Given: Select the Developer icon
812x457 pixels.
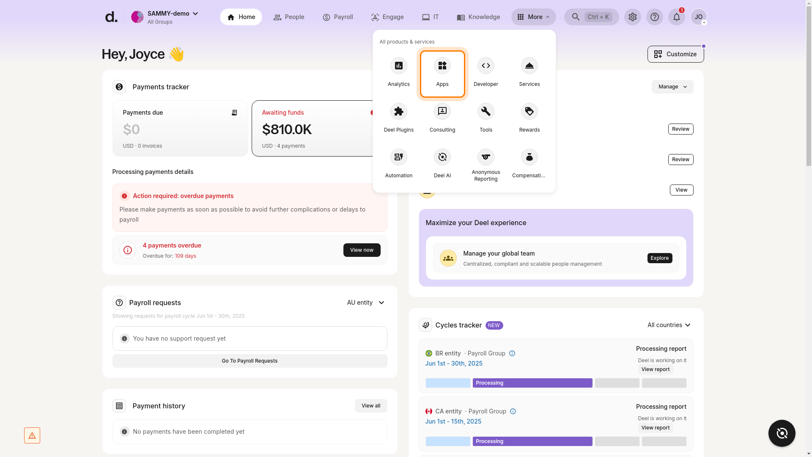Looking at the screenshot, I should click(x=486, y=66).
